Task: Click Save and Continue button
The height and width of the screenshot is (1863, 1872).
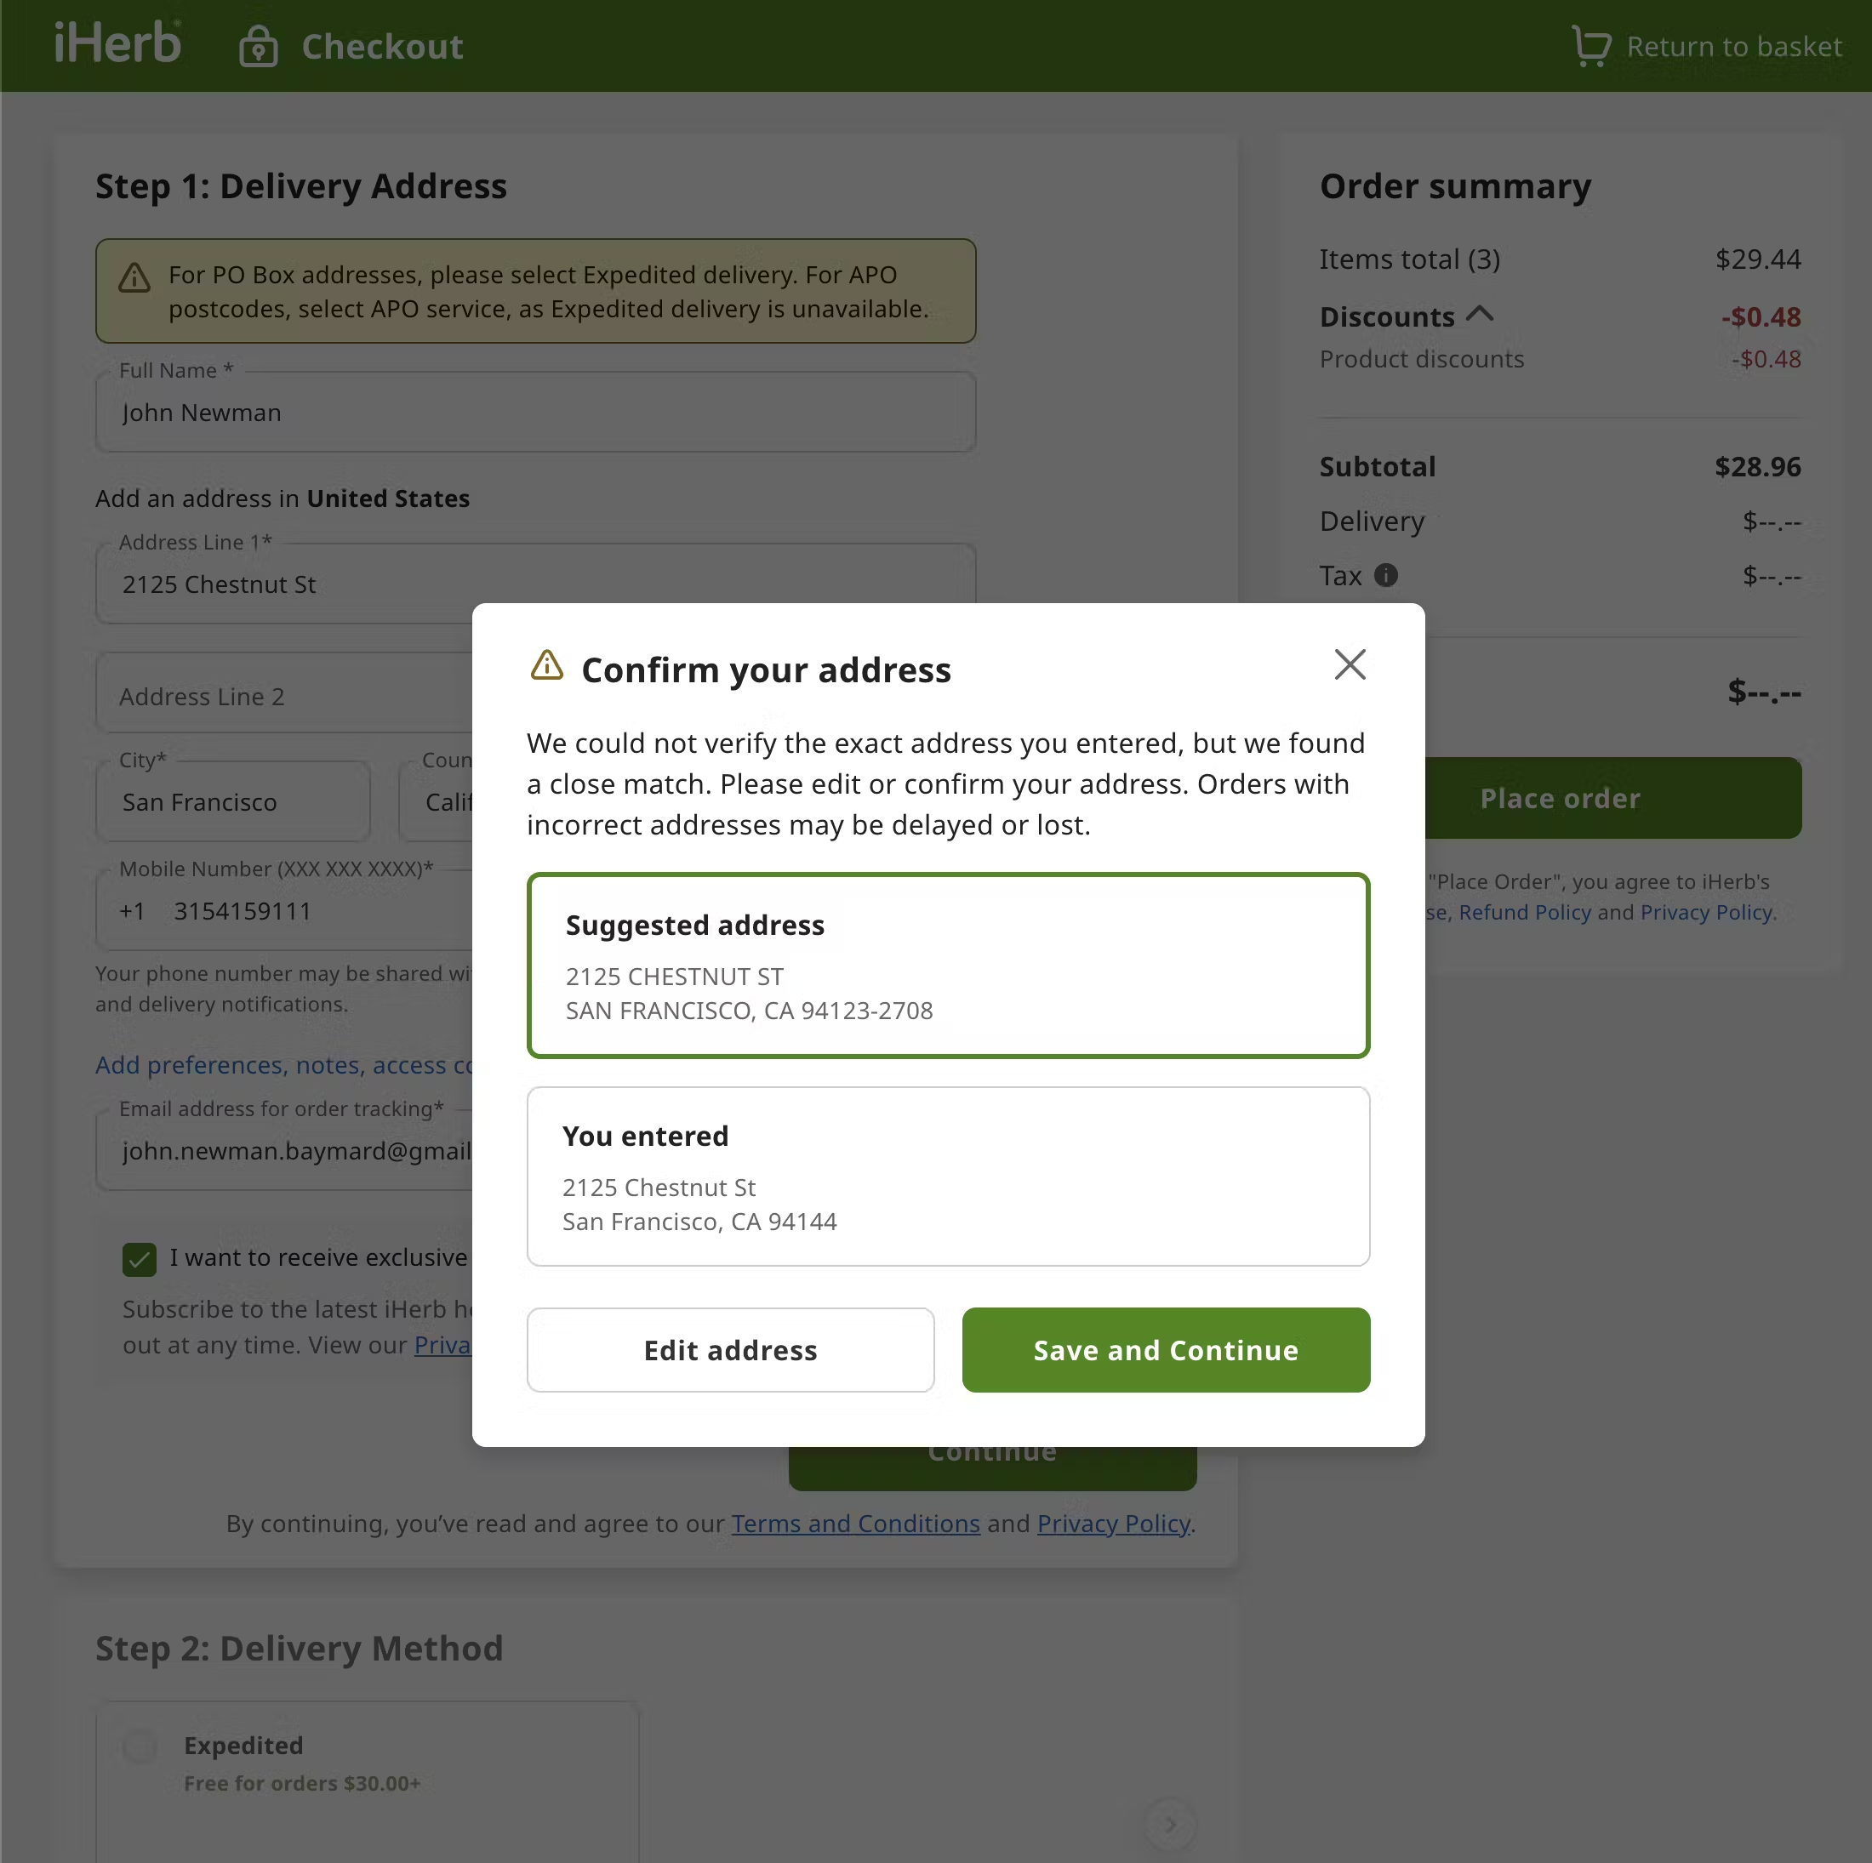Action: pyautogui.click(x=1165, y=1349)
